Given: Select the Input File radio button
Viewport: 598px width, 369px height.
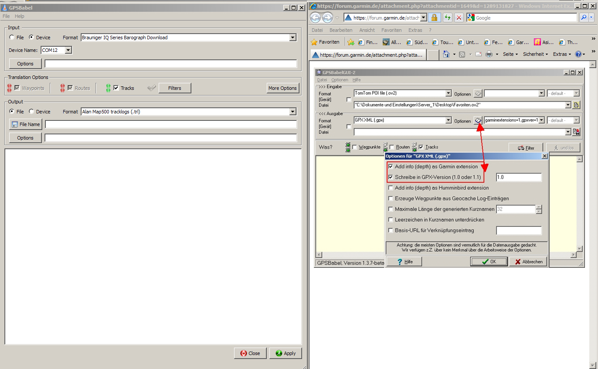Looking at the screenshot, I should pos(11,38).
